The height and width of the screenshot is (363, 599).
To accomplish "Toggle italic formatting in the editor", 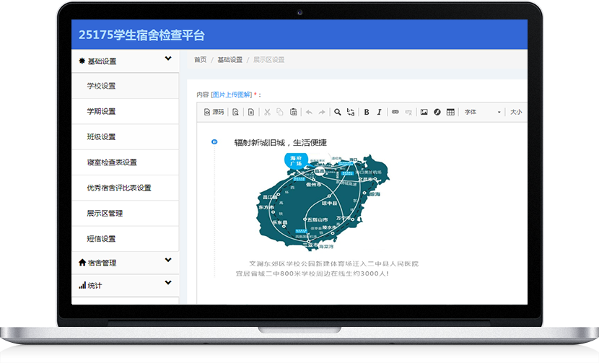I will (379, 112).
